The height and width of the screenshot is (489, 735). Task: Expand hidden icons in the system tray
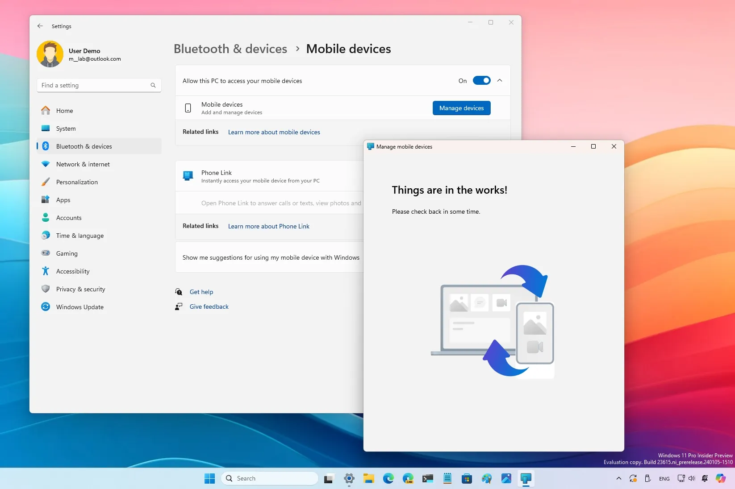pyautogui.click(x=618, y=478)
